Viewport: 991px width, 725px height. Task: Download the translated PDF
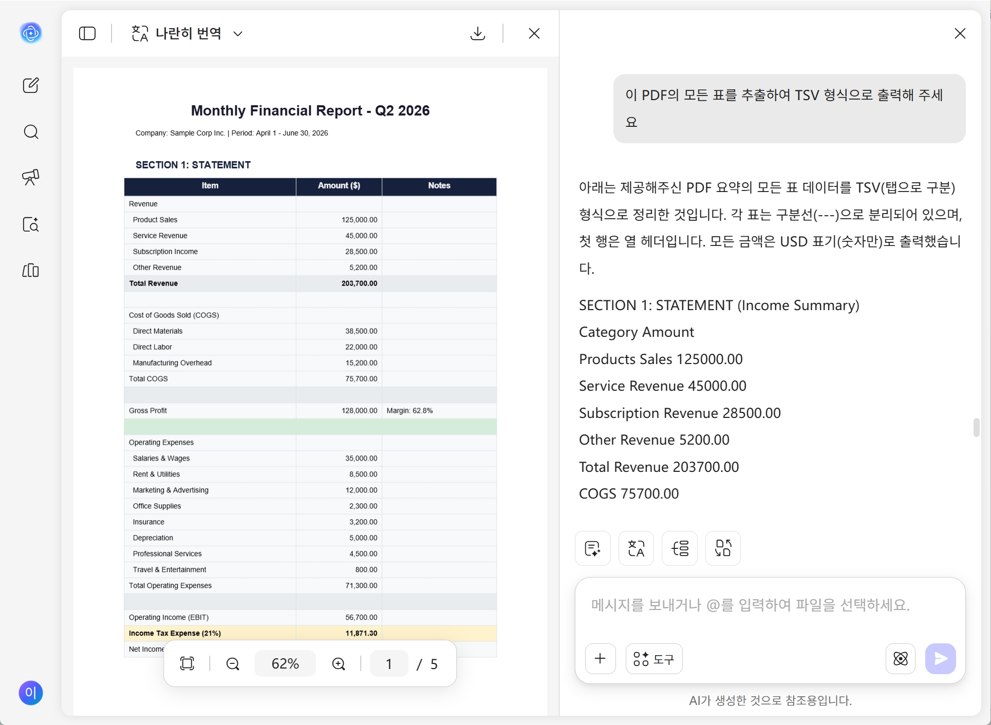(x=478, y=33)
